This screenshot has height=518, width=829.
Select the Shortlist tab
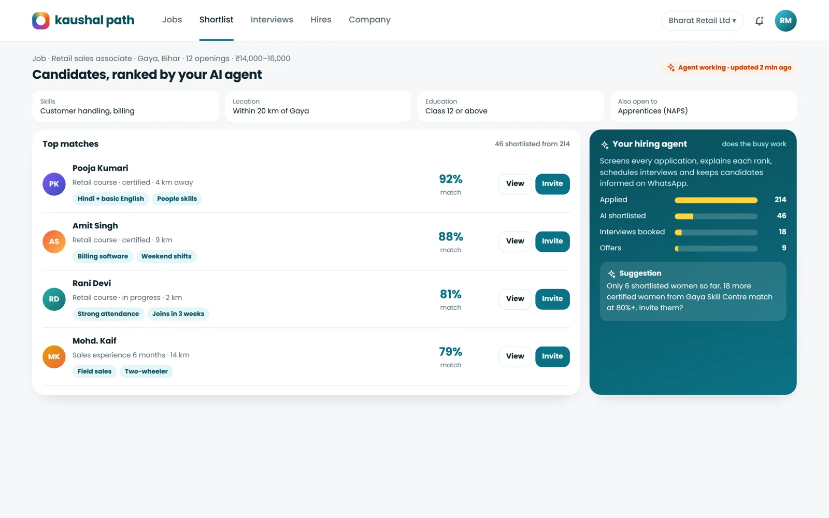tap(217, 20)
